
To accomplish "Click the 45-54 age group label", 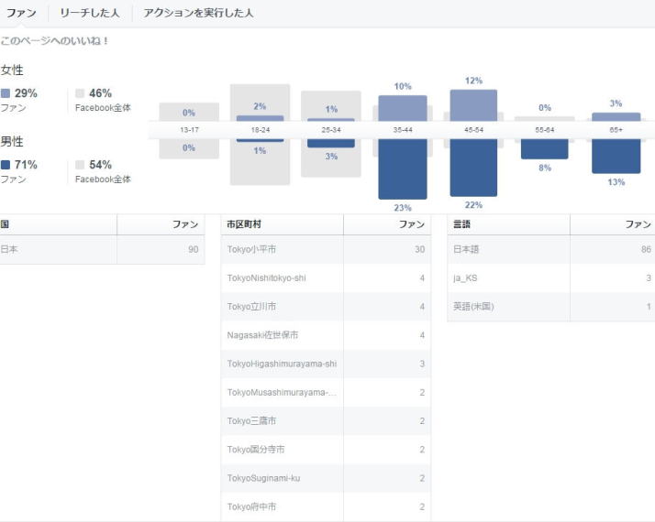I will pyautogui.click(x=473, y=130).
